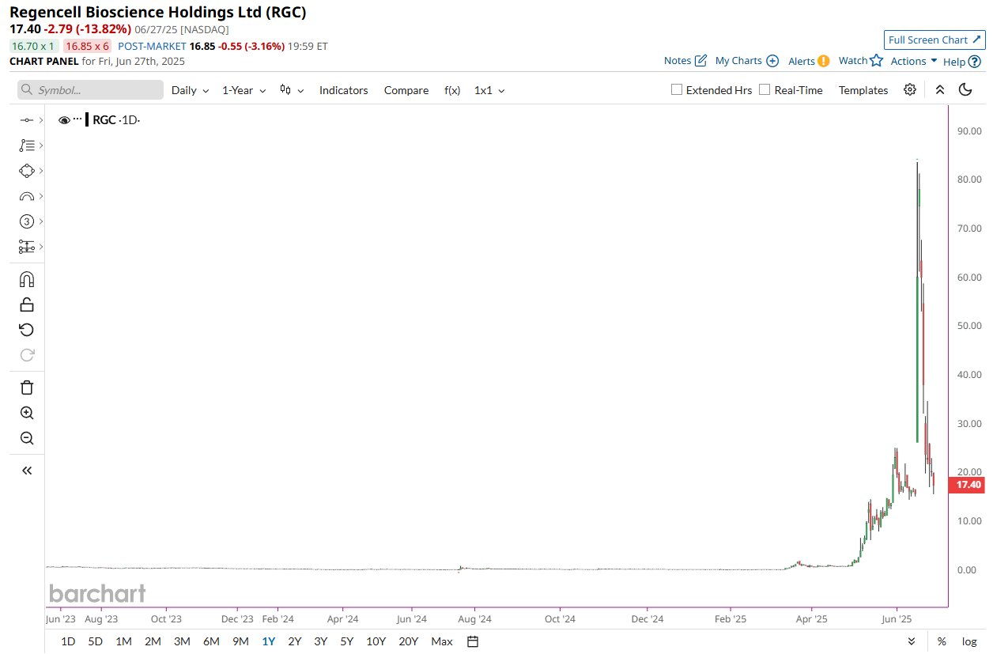The image size is (993, 654).
Task: Click the Full Screen Chart button
Action: 934,40
